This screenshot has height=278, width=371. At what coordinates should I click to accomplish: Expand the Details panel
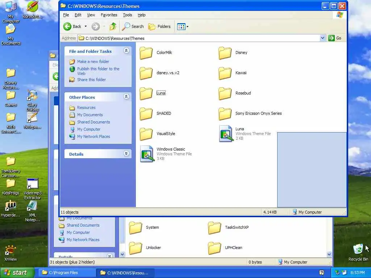[x=126, y=153]
